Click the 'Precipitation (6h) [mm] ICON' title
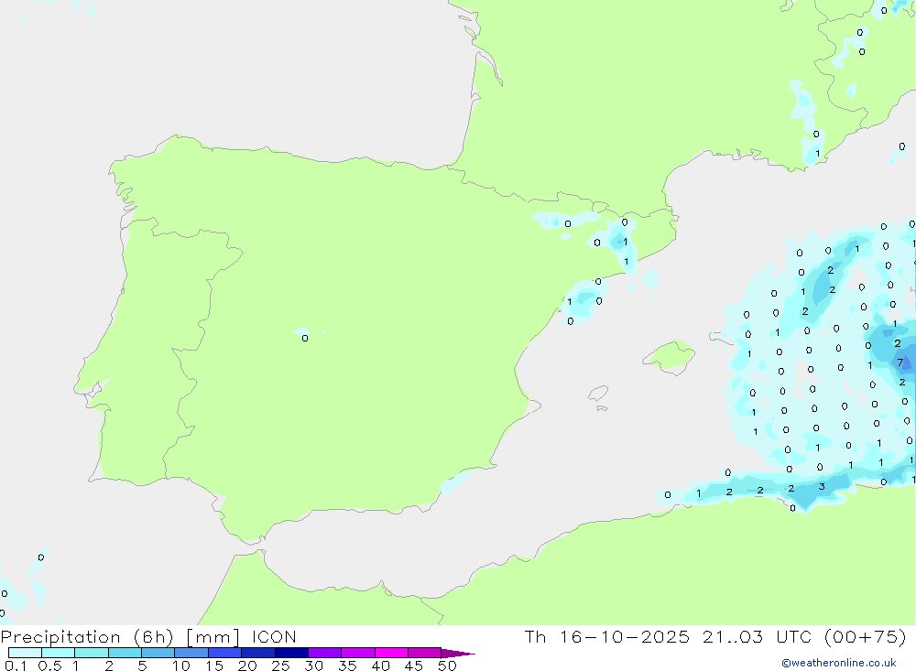 148,637
